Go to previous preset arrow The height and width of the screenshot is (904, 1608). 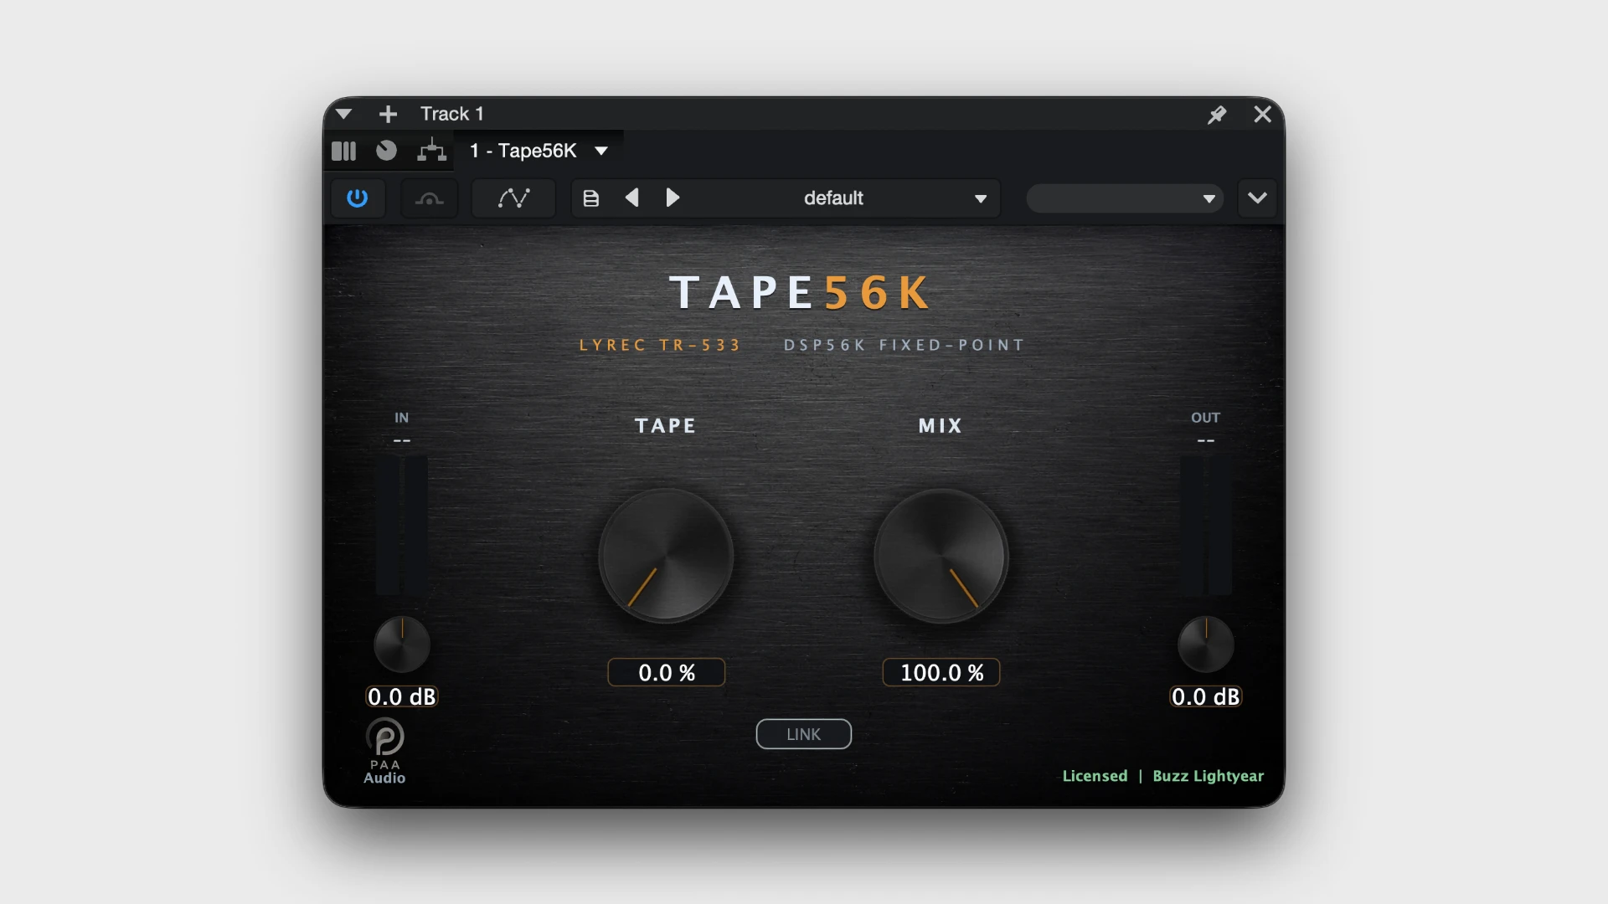[632, 198]
